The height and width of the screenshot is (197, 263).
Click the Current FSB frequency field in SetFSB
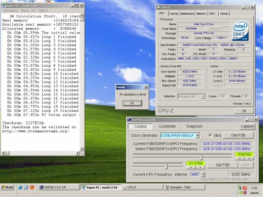[227, 144]
